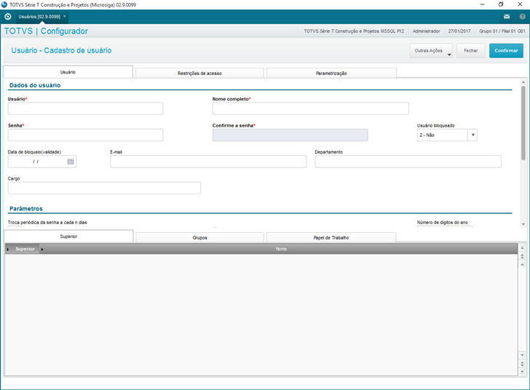The image size is (530, 390).
Task: Close the Usuários tab with its X
Action: pos(65,16)
